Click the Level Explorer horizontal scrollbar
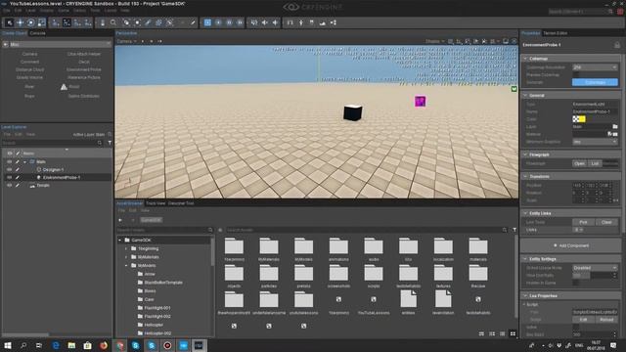This screenshot has height=352, width=626. click(x=25, y=334)
